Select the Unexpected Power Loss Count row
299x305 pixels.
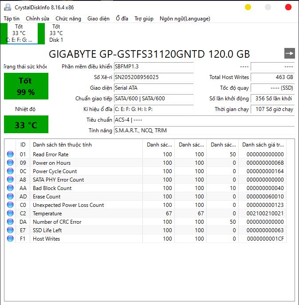[68, 205]
